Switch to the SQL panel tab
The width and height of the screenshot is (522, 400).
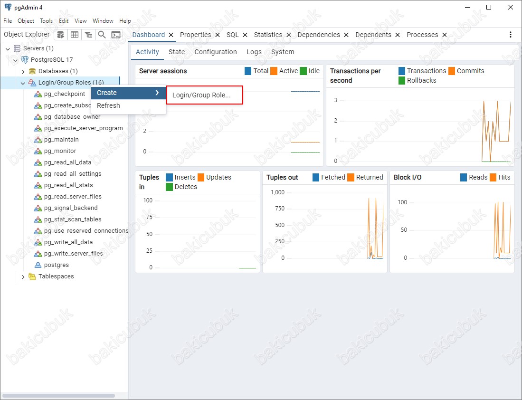[x=232, y=35]
